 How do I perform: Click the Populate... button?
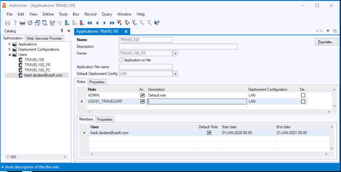click(326, 42)
